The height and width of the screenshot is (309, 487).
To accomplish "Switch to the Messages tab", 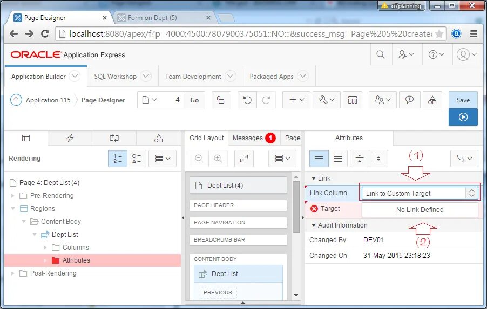I will click(x=254, y=138).
